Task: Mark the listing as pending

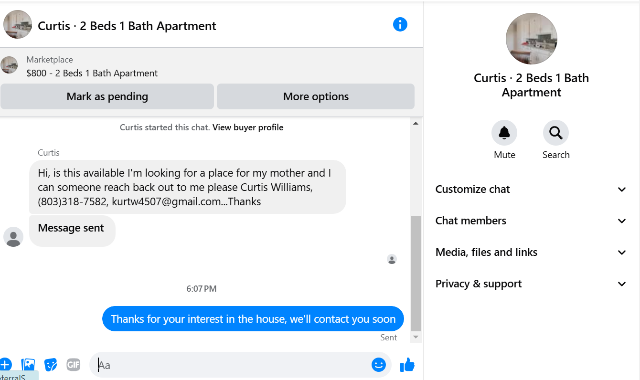Action: (x=107, y=96)
